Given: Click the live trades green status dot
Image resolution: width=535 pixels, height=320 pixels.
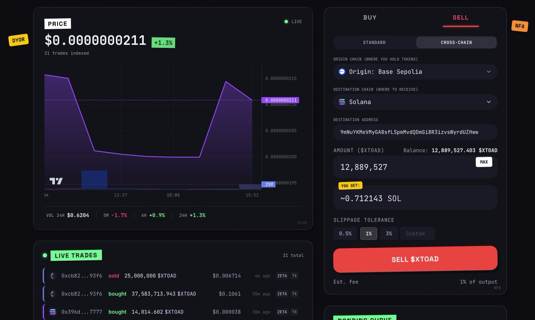Looking at the screenshot, I should pyautogui.click(x=45, y=255).
